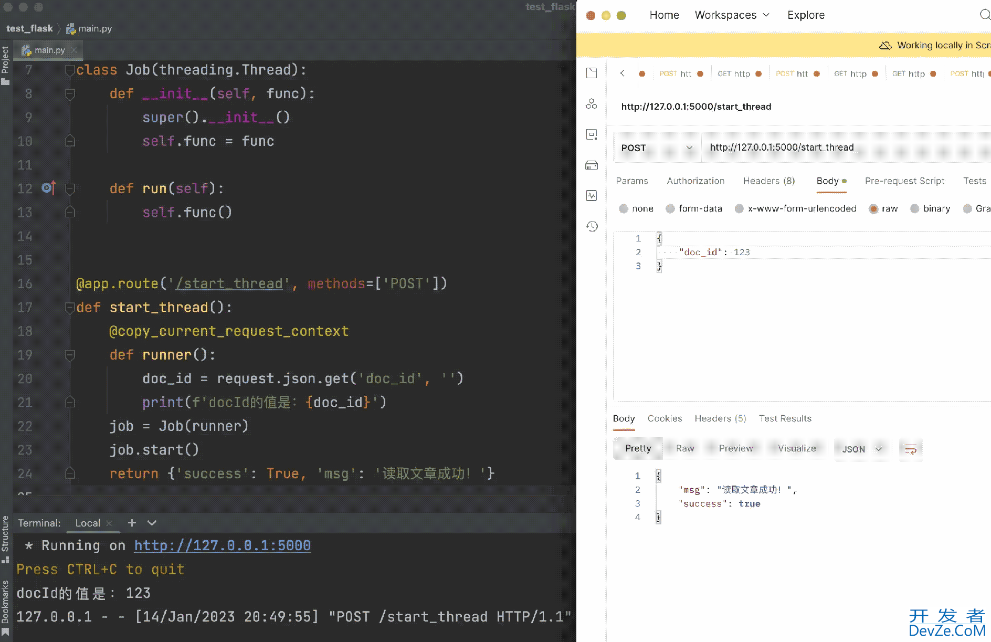The image size is (991, 642).
Task: Switch to the Pre-request Script tab
Action: (x=904, y=181)
